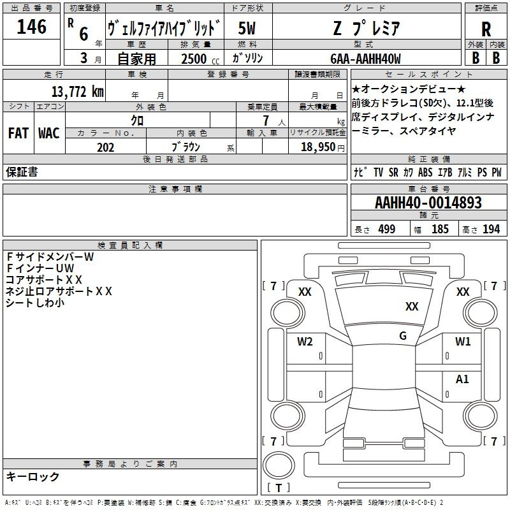Click the G windshield chip marker
This screenshot has width=510, height=510.
click(403, 336)
